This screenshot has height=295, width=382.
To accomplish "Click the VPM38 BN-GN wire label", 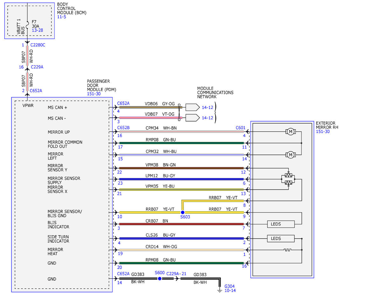I will [160, 165].
